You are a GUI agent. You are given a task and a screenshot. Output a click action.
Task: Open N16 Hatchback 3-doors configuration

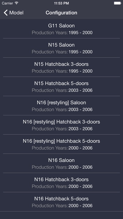tap(61, 182)
